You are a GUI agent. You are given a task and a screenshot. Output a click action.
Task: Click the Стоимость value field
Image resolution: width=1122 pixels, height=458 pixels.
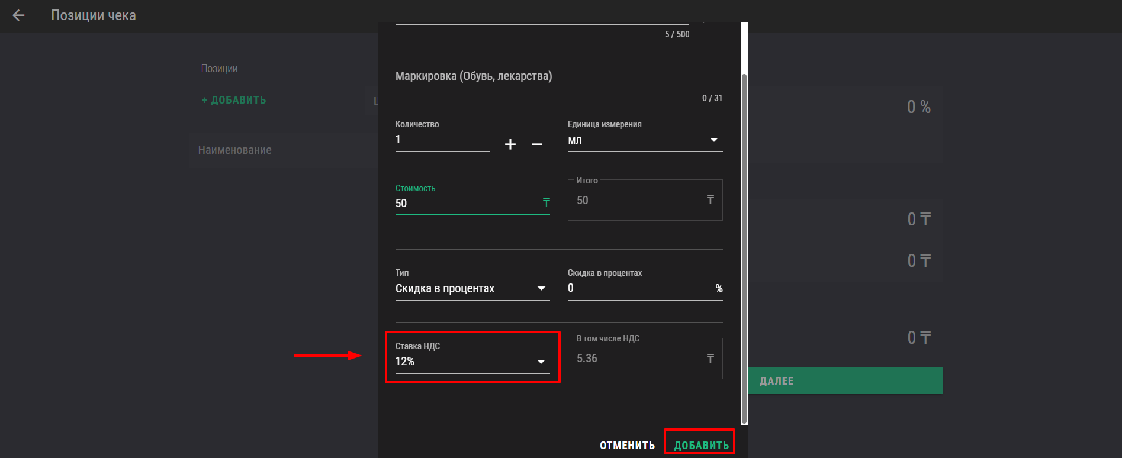466,204
